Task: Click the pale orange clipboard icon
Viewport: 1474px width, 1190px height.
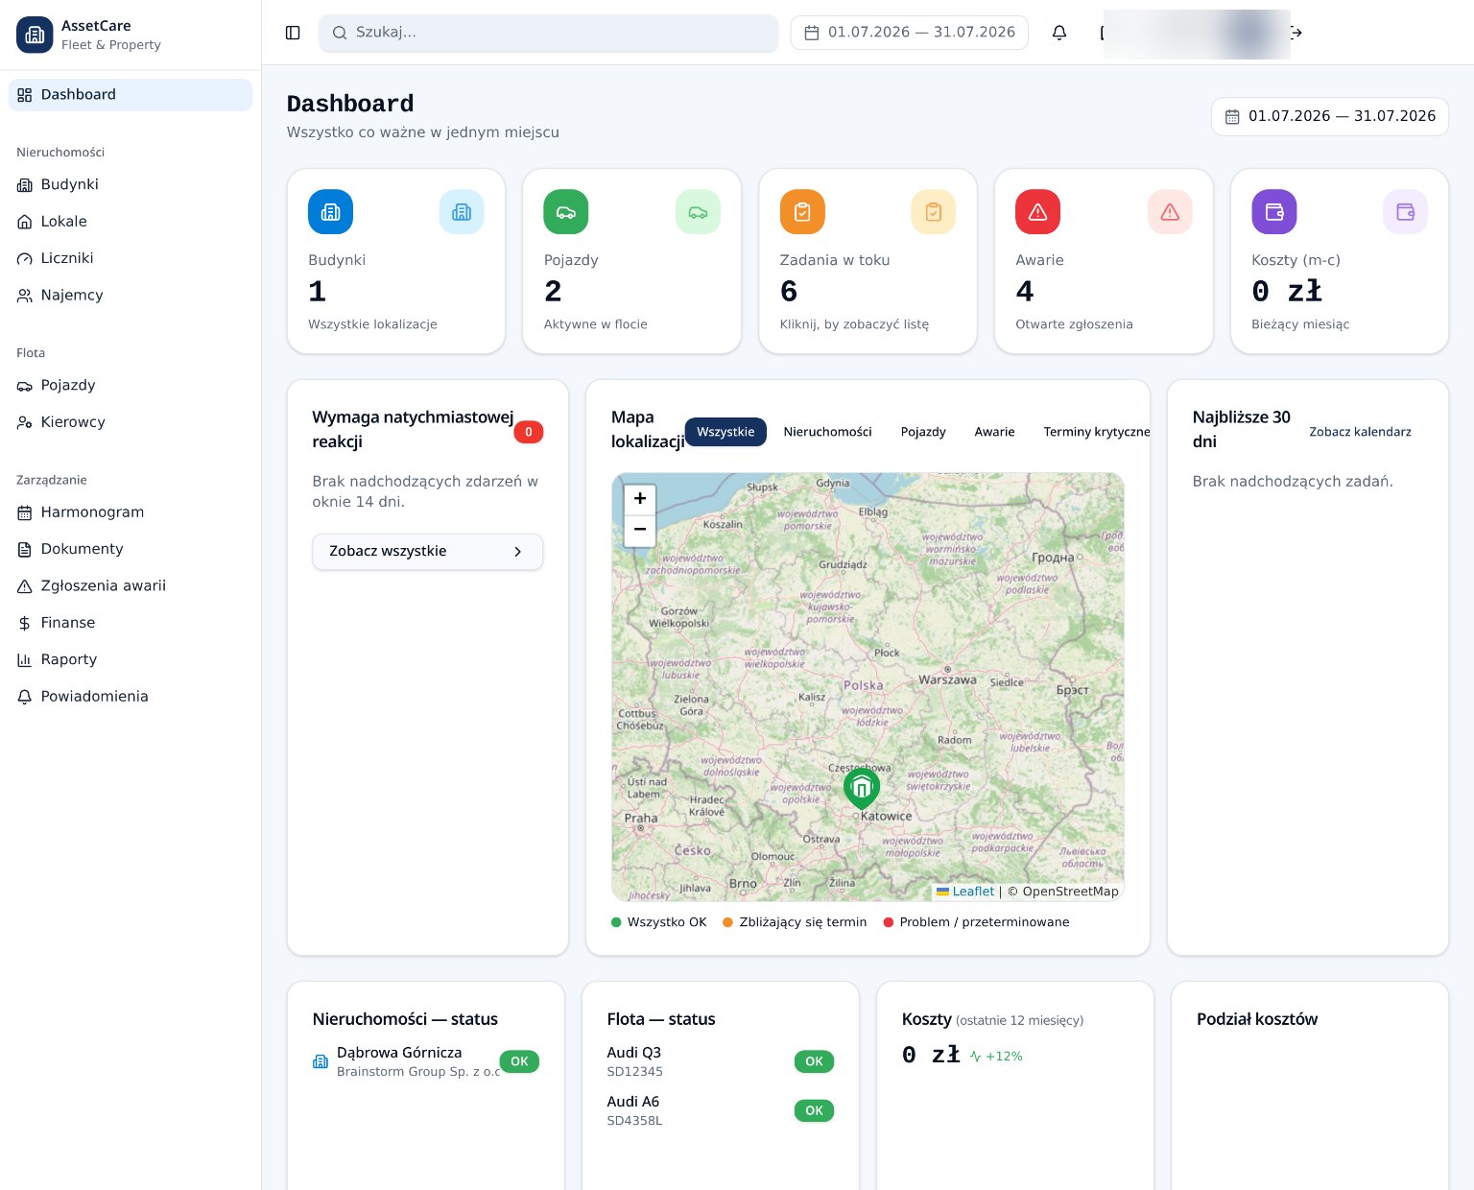Action: point(934,211)
